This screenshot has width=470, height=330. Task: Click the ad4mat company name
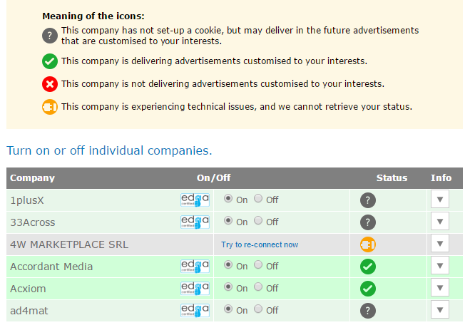click(29, 311)
